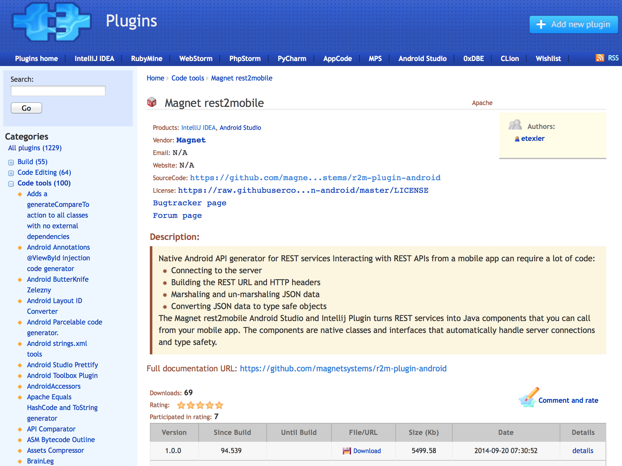This screenshot has width=622, height=466.
Task: Open ASM Bytecode Outline link
Action: point(61,440)
